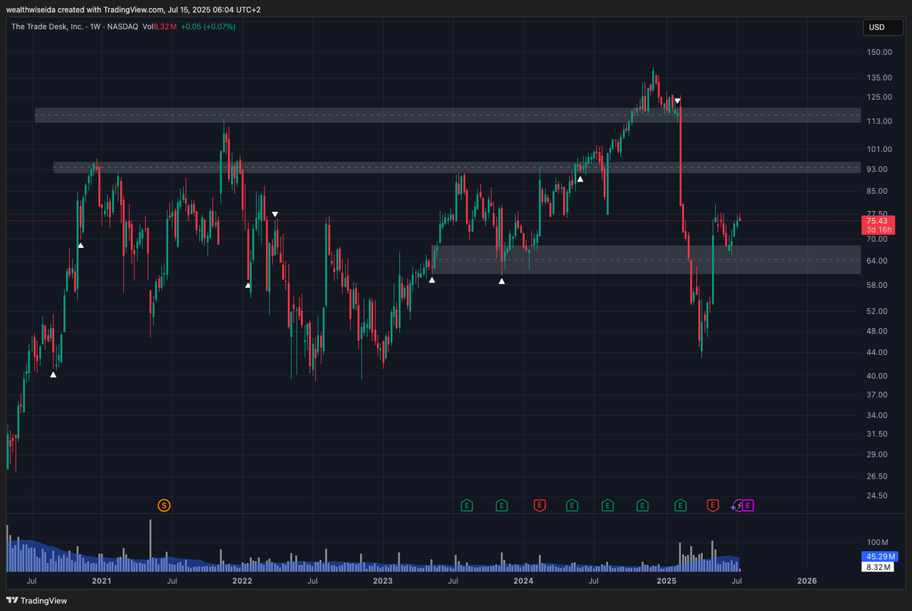The image size is (912, 611).
Task: Click the 2025 time axis label
Action: click(667, 581)
